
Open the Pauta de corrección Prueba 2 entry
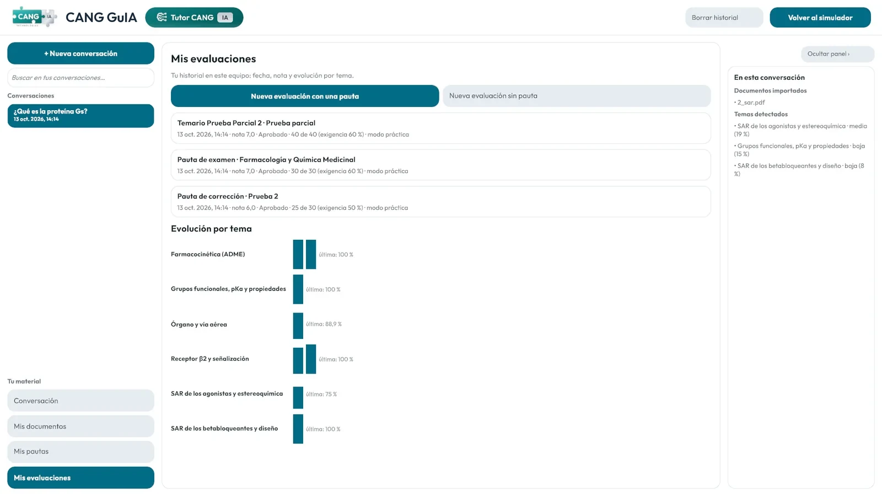tap(440, 202)
